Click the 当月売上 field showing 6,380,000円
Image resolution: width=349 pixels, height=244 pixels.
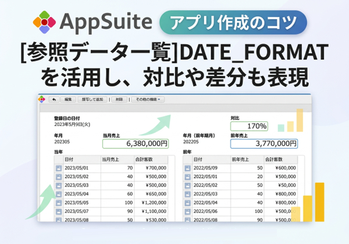coord(136,143)
